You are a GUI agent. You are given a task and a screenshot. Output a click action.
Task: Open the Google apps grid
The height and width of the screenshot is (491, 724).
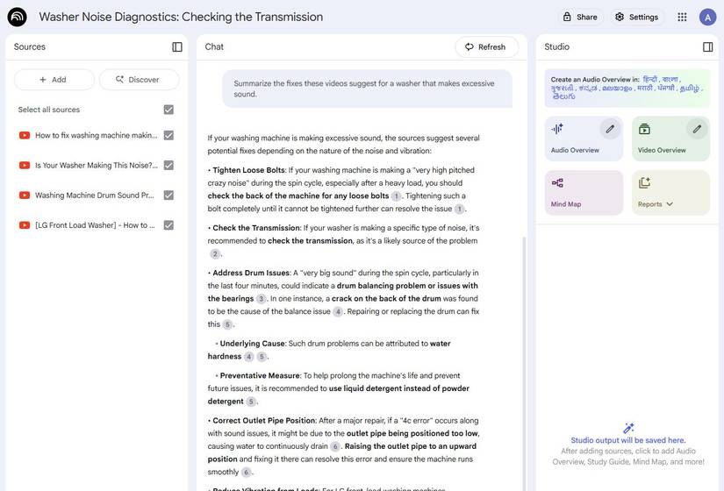682,17
